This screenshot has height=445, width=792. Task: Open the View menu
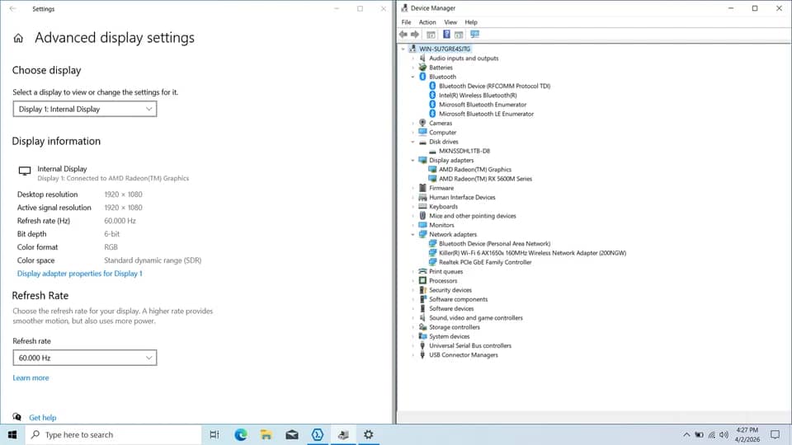pos(450,22)
